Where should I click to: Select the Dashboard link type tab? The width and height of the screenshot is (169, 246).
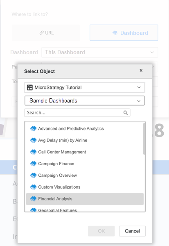[124, 33]
